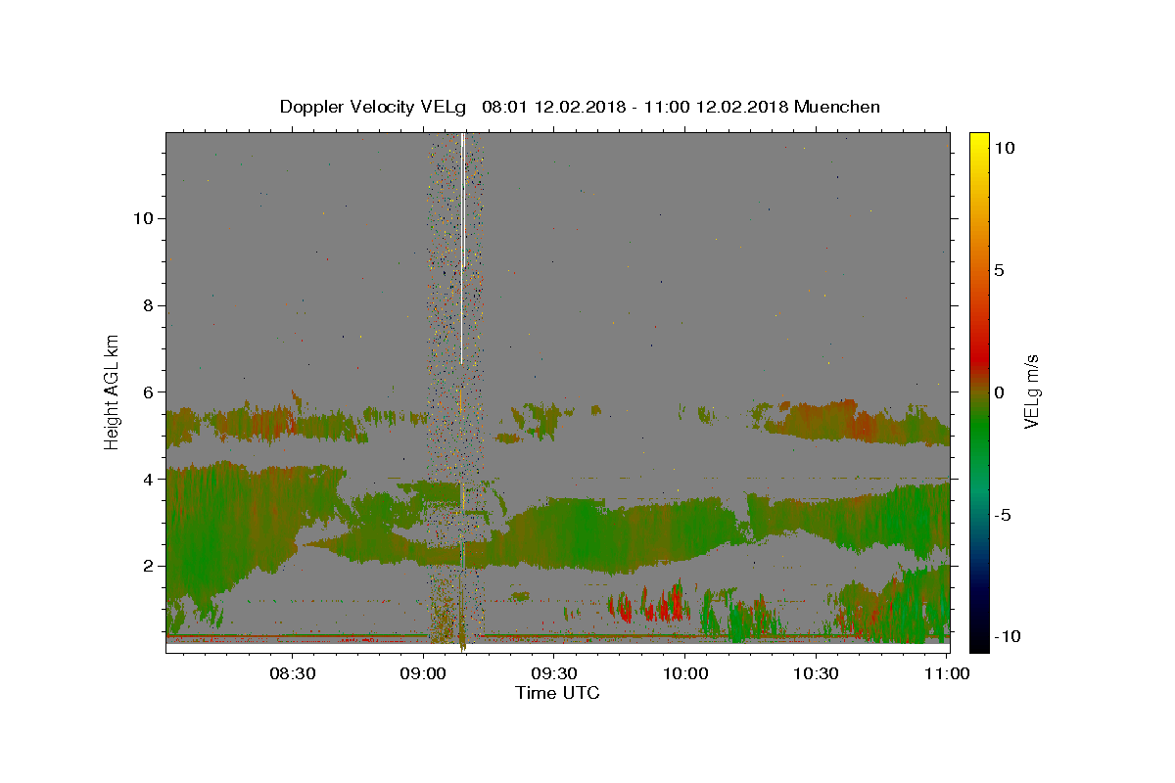
Task: Click the colorbar value 5 label
Action: tap(999, 270)
